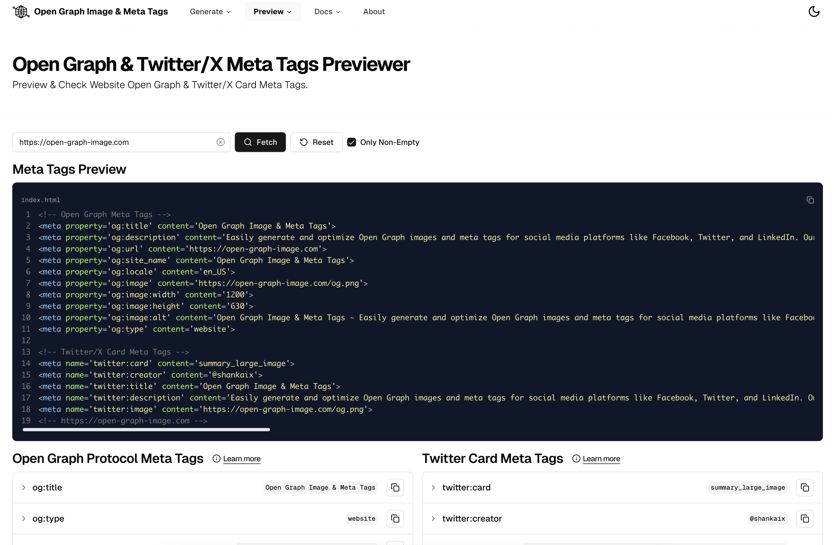The width and height of the screenshot is (833, 545).
Task: Select the About menu item
Action: click(x=374, y=11)
